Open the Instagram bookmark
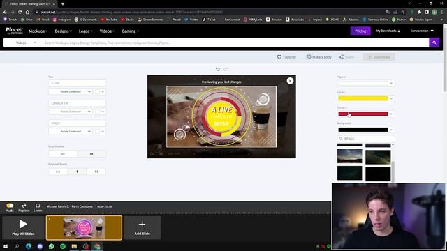Image resolution: width=447 pixels, height=251 pixels. point(62,20)
